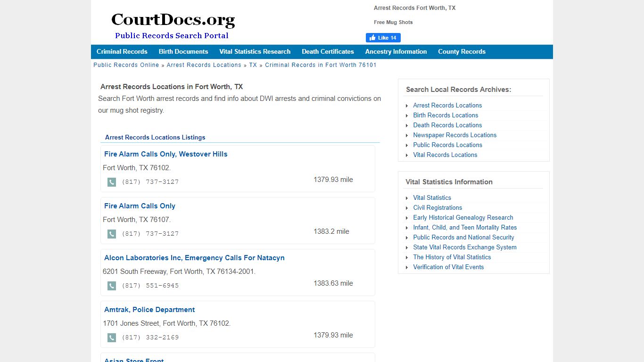Image resolution: width=644 pixels, height=362 pixels.
Task: Click Newspaper Records Locations sidebar link
Action: [455, 135]
